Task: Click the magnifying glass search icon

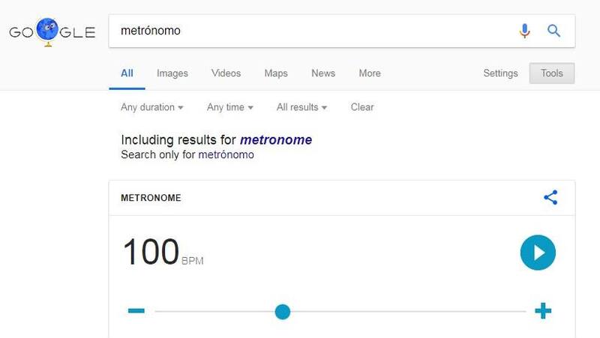Action: click(554, 31)
